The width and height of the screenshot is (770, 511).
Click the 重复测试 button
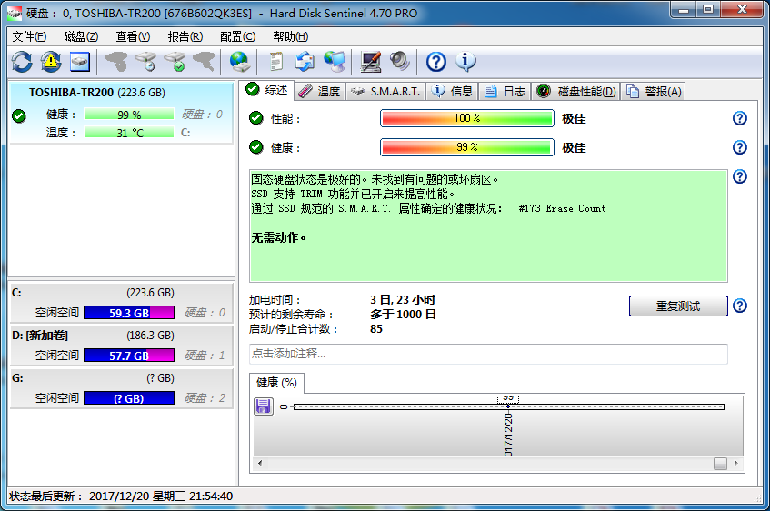click(678, 306)
